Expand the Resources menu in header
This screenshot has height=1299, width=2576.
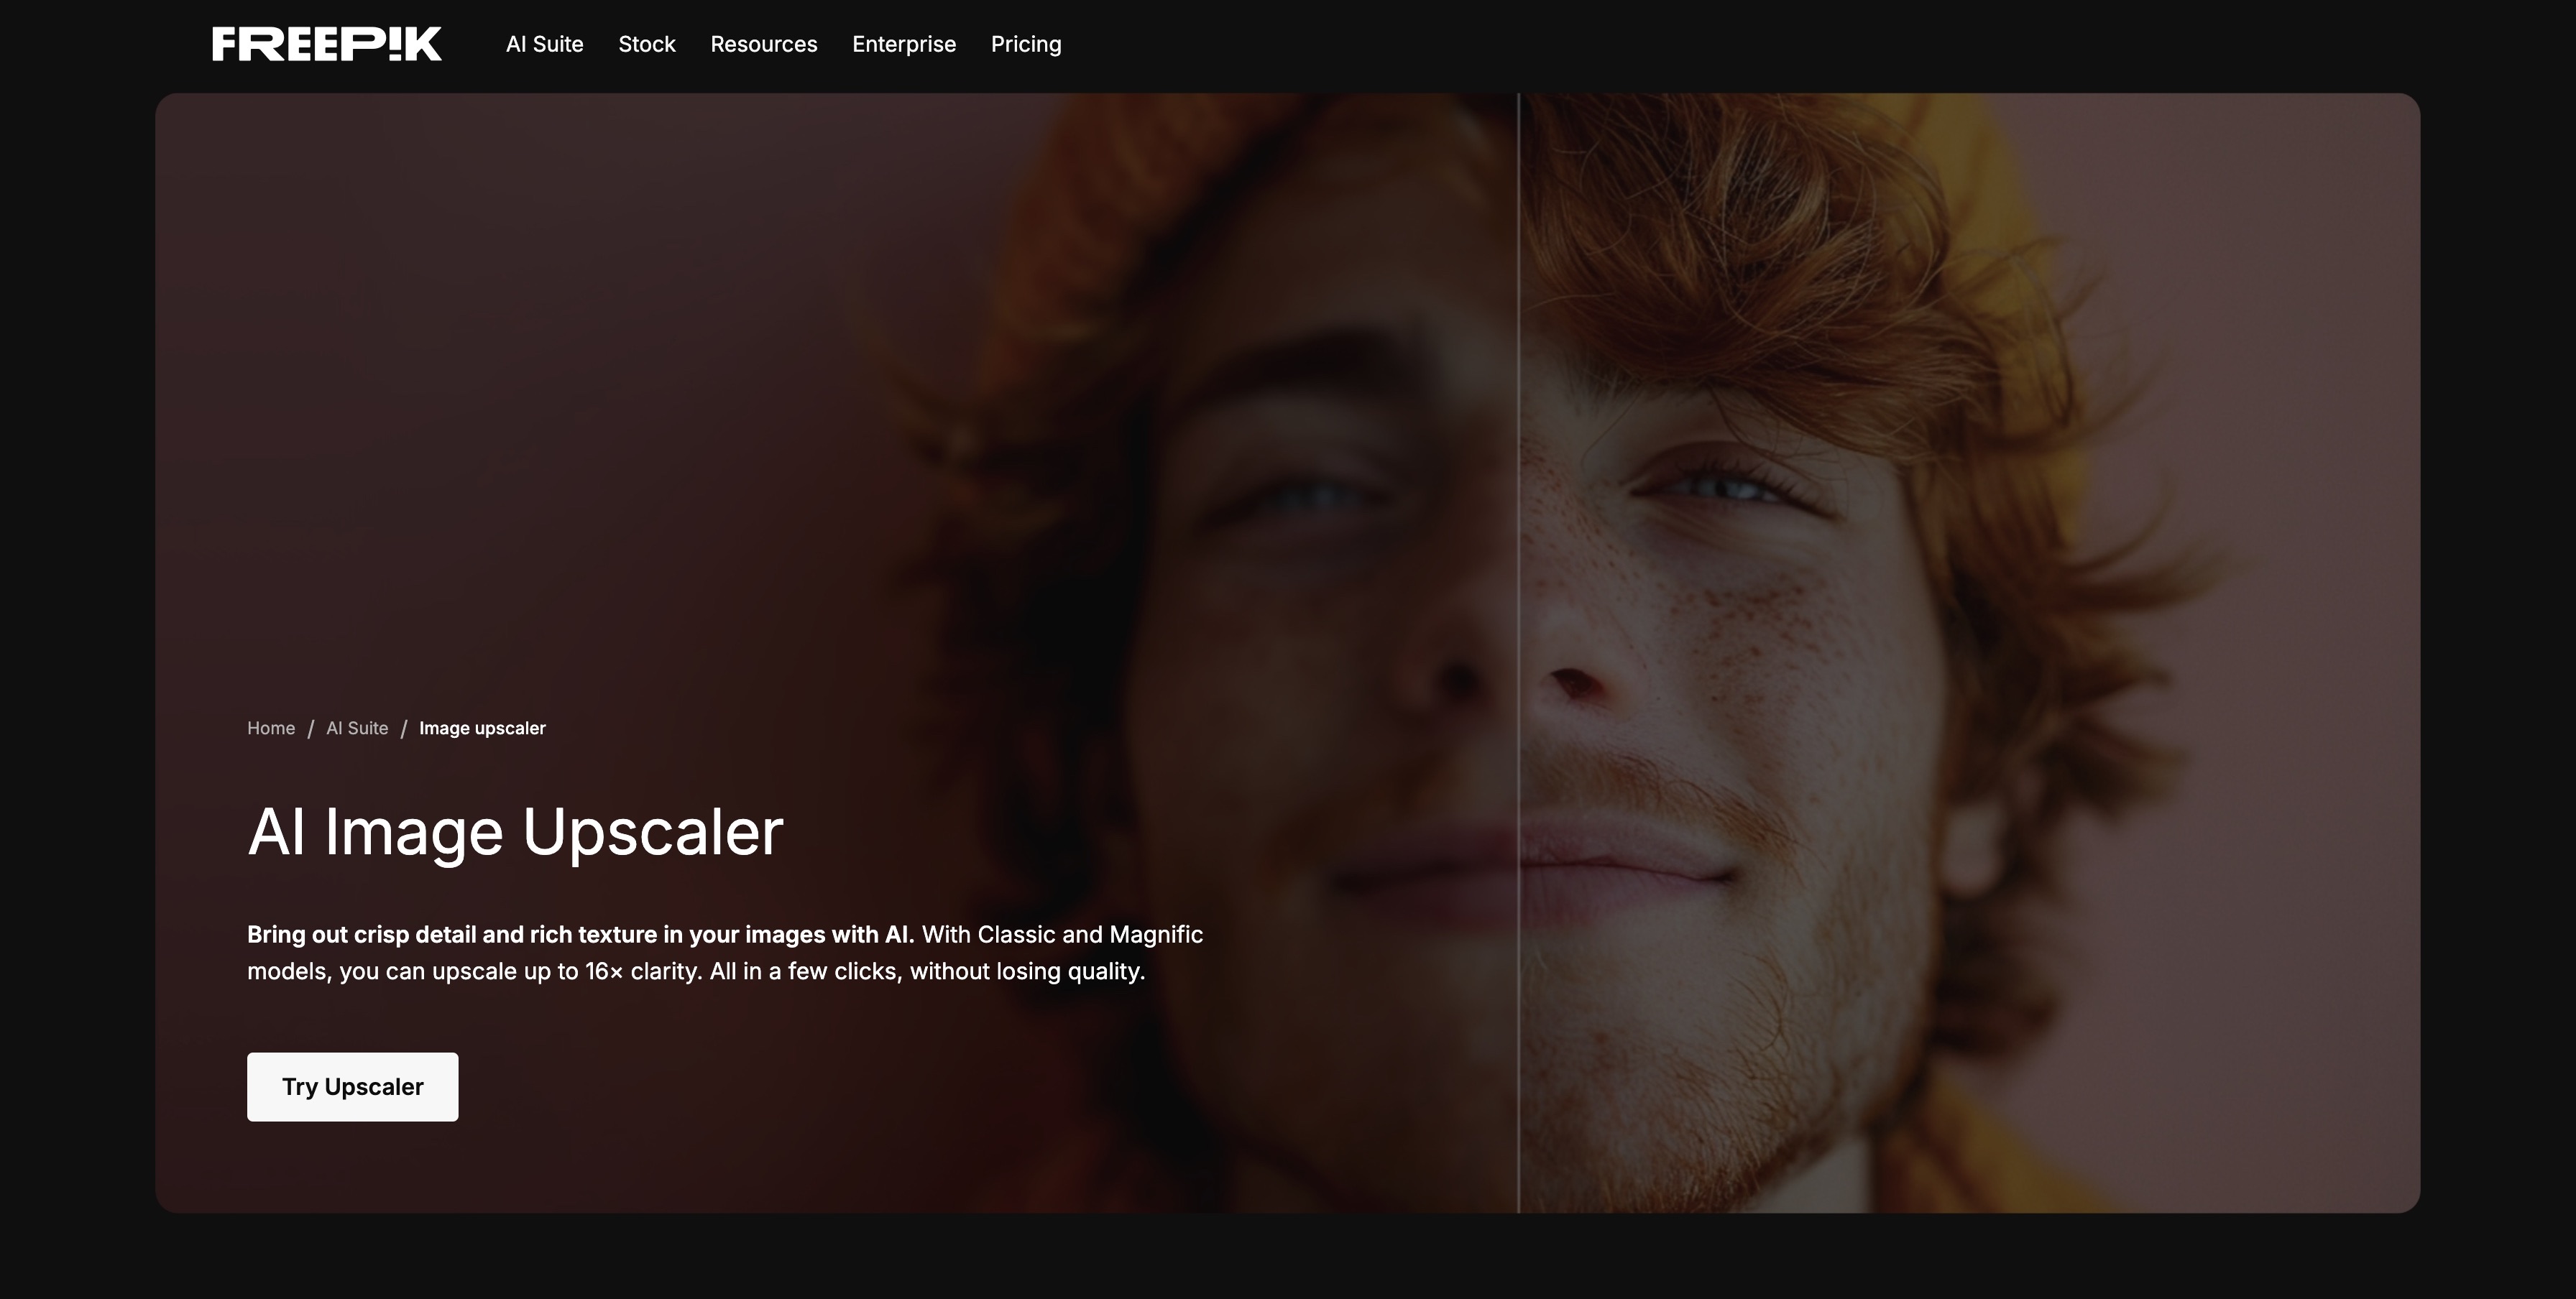click(764, 44)
